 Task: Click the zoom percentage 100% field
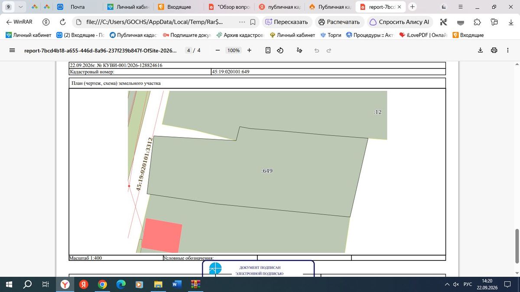[234, 50]
